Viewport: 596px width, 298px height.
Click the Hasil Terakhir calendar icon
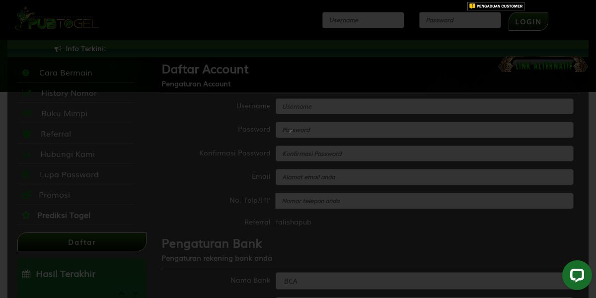click(x=26, y=274)
